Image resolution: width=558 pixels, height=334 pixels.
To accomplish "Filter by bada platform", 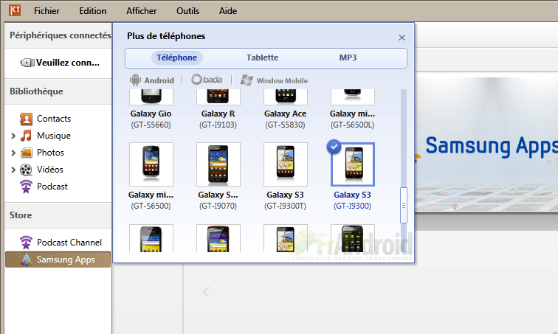I will 207,80.
